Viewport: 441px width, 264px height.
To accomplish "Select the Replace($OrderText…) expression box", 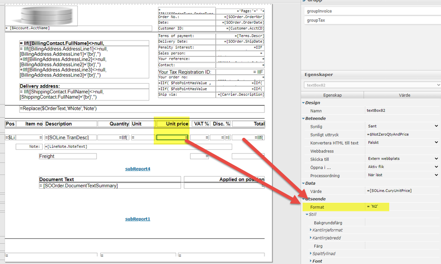I will tap(142, 109).
